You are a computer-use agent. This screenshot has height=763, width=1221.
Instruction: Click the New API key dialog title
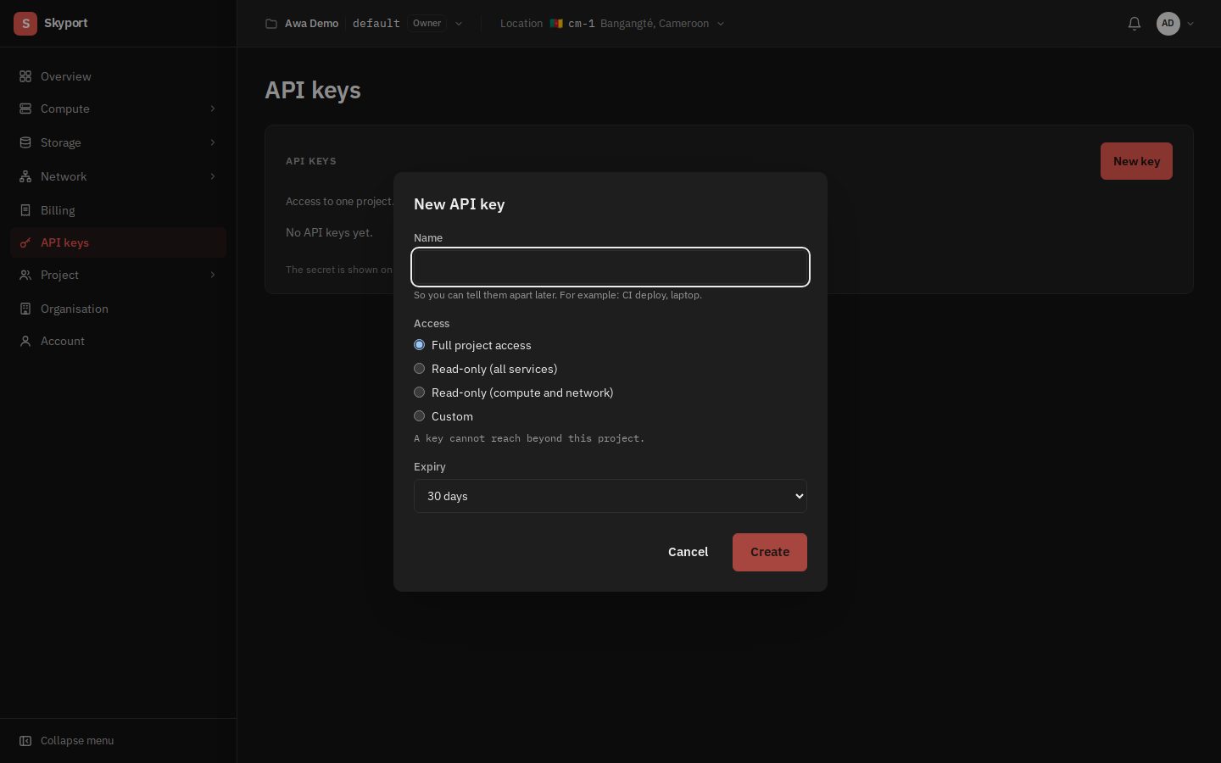click(459, 204)
